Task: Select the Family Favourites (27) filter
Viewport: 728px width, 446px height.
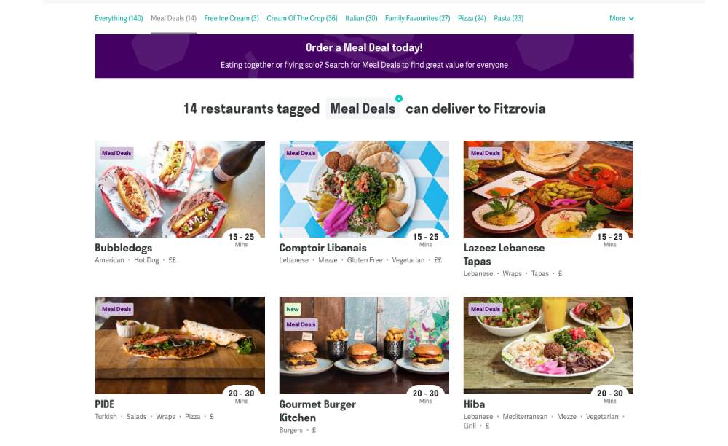Action: (x=417, y=18)
